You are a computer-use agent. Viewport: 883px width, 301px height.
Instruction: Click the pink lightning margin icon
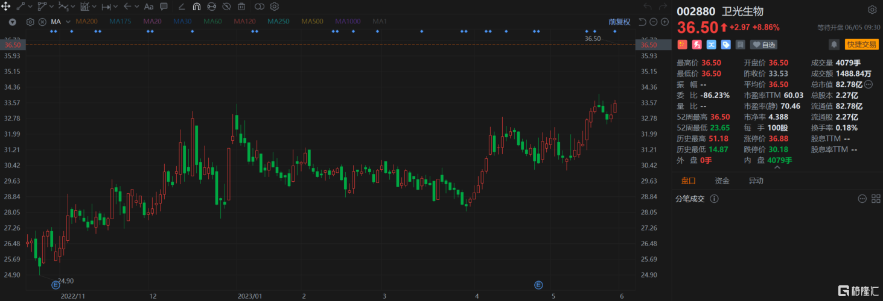pos(697,45)
